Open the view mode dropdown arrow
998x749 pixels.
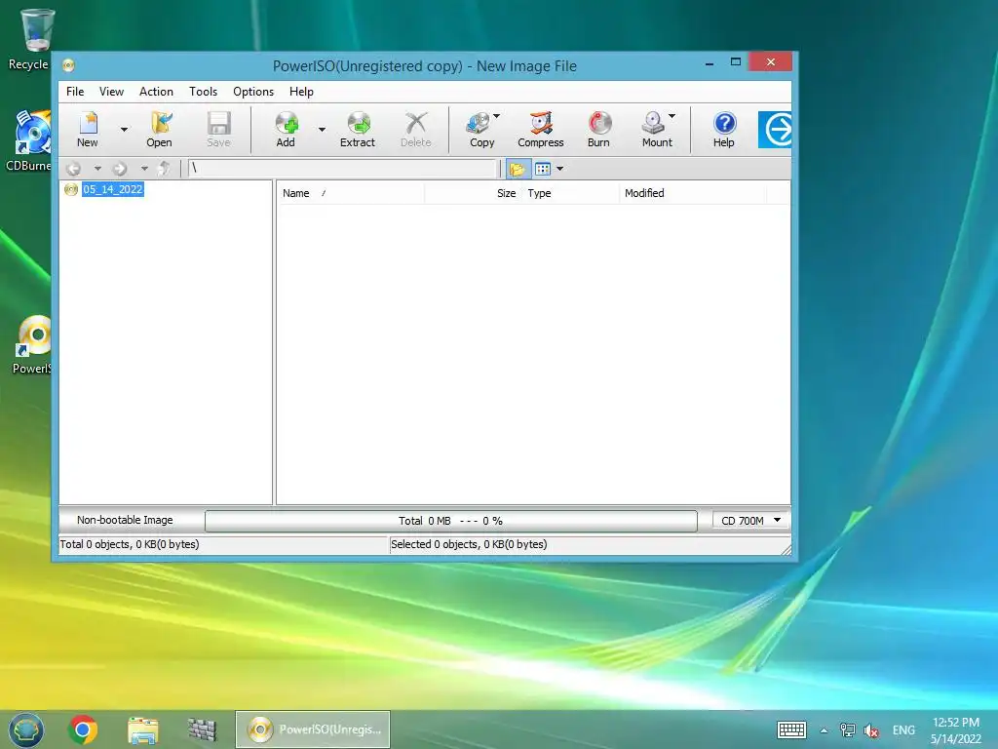pos(560,169)
